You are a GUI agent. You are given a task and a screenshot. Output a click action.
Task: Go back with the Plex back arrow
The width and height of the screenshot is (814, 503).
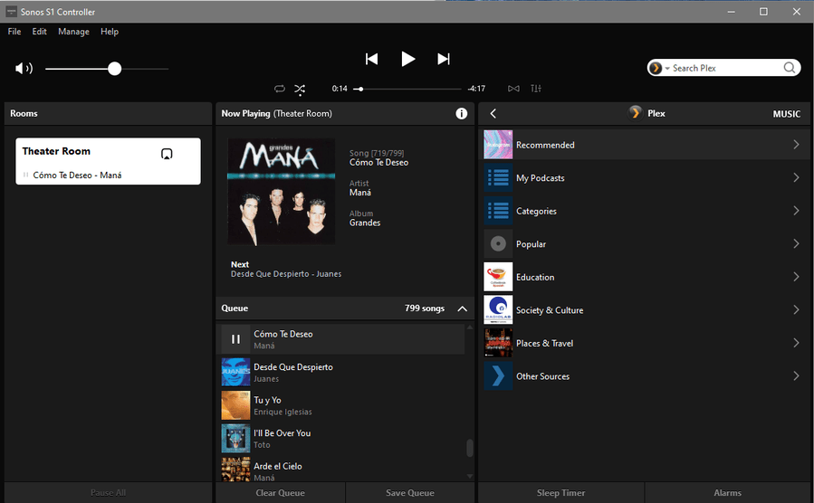(493, 114)
